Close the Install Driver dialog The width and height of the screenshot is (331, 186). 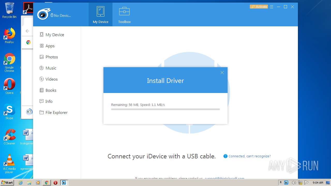pos(222,73)
